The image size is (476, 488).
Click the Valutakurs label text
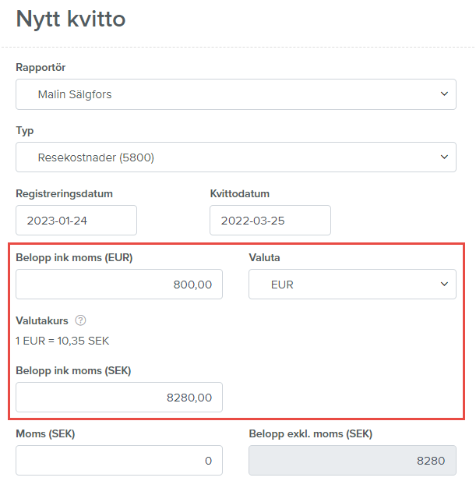pyautogui.click(x=42, y=320)
